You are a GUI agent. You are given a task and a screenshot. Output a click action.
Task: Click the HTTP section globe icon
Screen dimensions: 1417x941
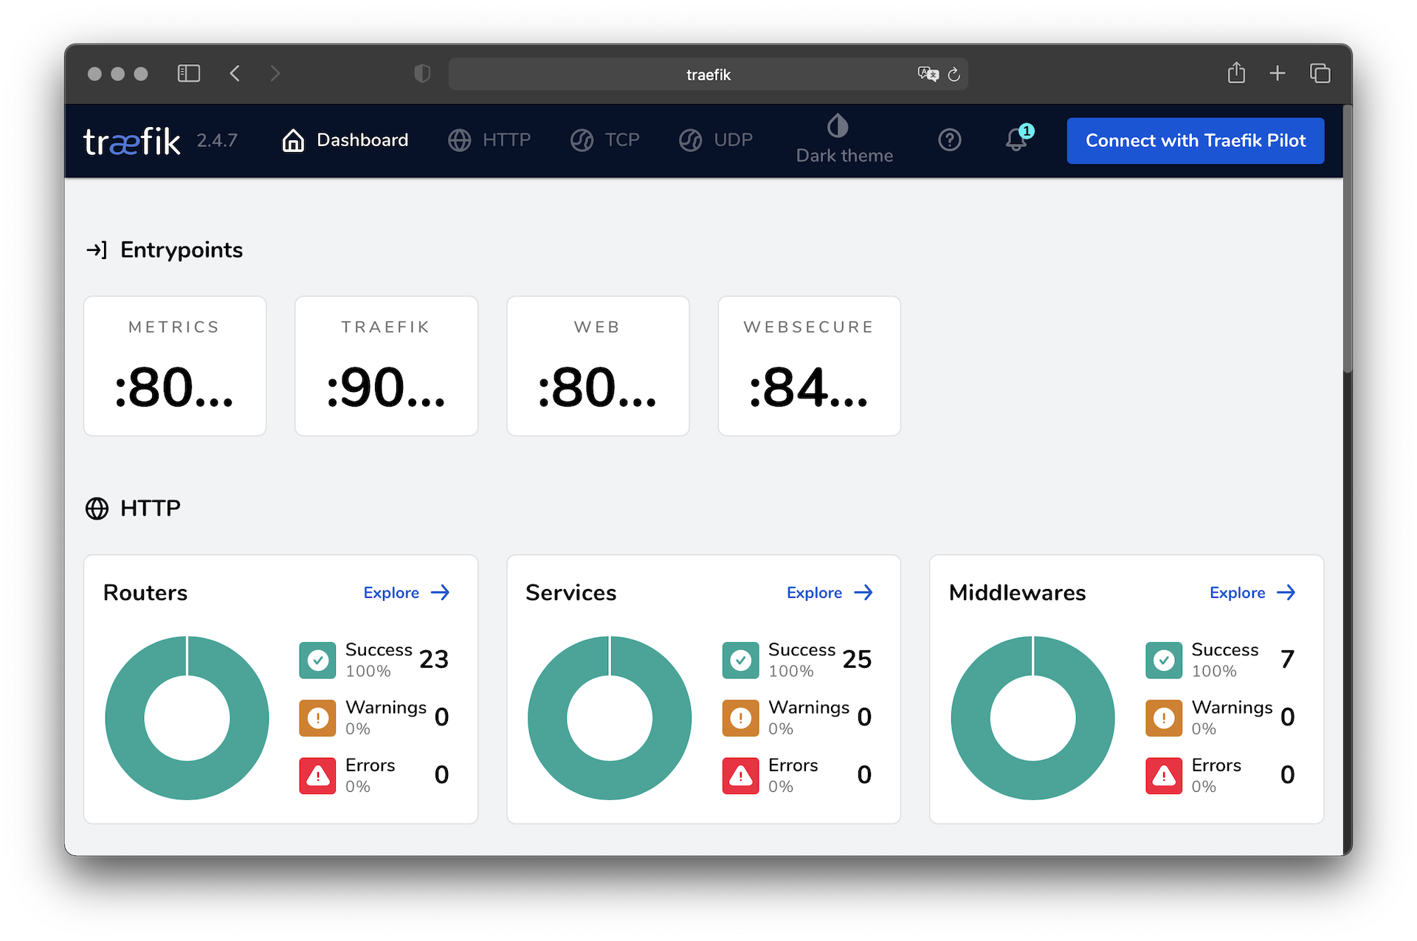click(x=97, y=509)
